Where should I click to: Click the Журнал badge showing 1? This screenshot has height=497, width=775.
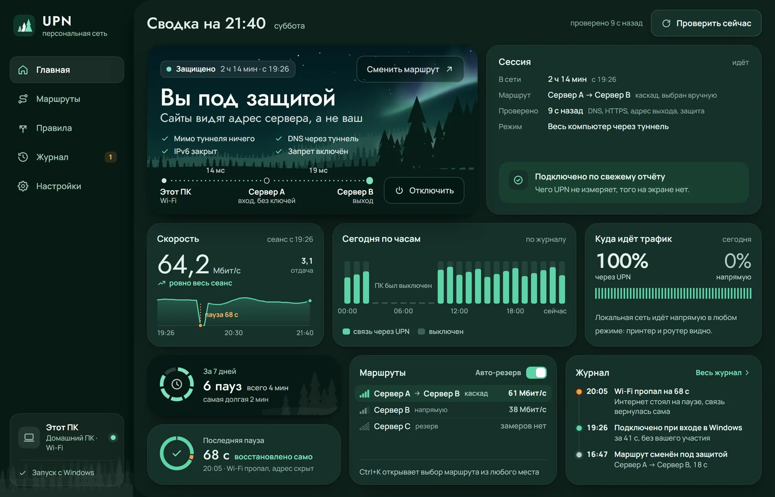click(x=110, y=157)
